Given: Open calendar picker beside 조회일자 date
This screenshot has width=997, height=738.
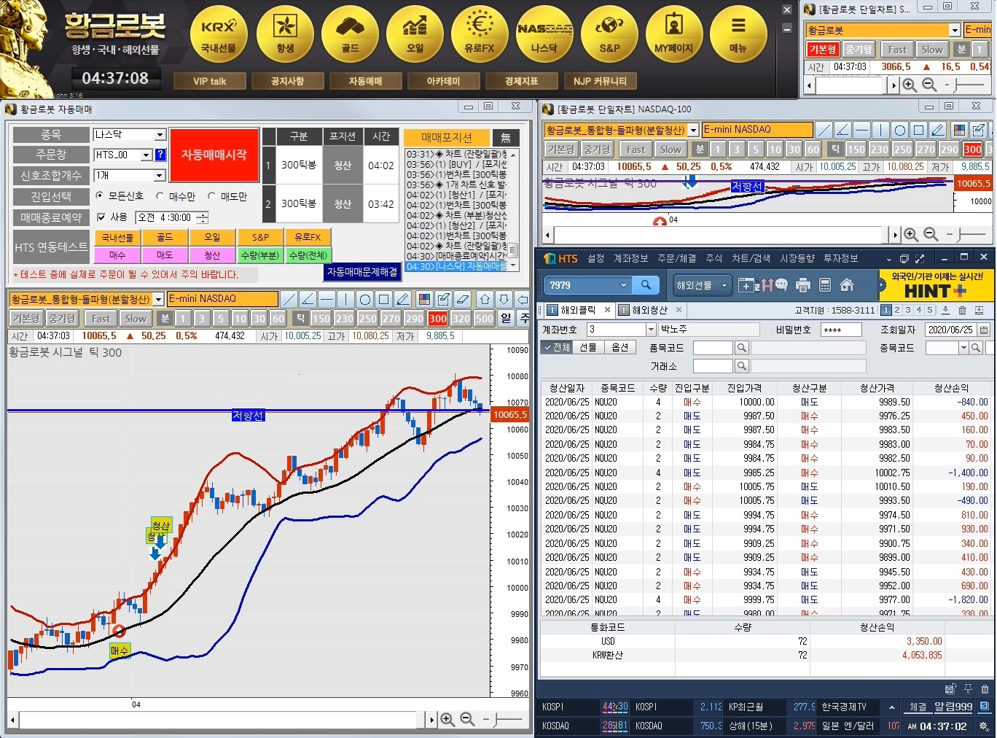Looking at the screenshot, I should coord(984,330).
